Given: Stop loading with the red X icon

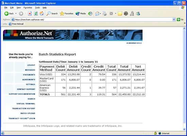Looking at the screenshot, I should pyautogui.click(x=30, y=14).
